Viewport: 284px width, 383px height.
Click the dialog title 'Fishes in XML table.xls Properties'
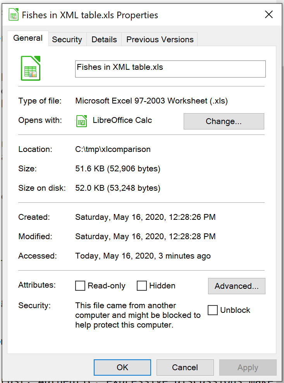pos(90,15)
